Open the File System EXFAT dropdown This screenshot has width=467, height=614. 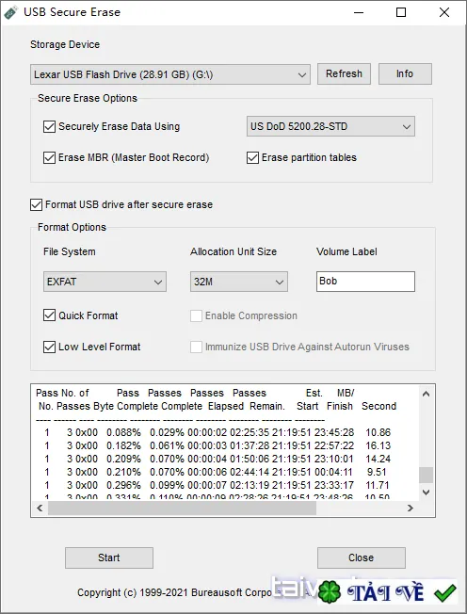click(105, 282)
